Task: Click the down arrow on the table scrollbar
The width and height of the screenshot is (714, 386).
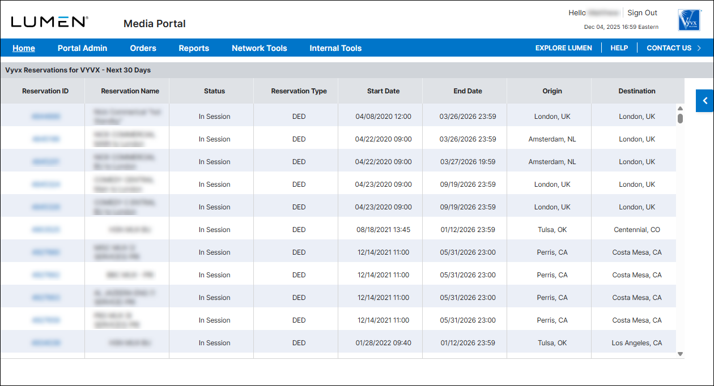Action: click(x=680, y=354)
